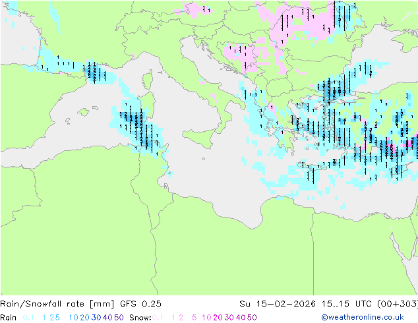Pick the Rain legend value 20
This screenshot has width=418, height=323.
tap(84, 318)
